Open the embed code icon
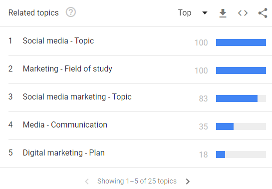This screenshot has width=272, height=189. point(243,13)
